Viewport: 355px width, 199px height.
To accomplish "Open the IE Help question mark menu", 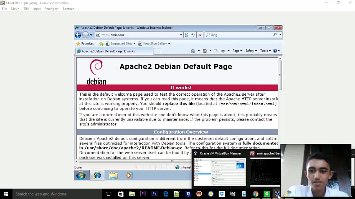I will [276, 51].
